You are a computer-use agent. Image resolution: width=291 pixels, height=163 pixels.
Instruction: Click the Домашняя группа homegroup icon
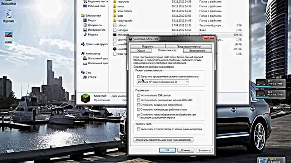pos(83,44)
